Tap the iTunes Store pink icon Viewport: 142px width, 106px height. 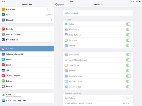66,55
